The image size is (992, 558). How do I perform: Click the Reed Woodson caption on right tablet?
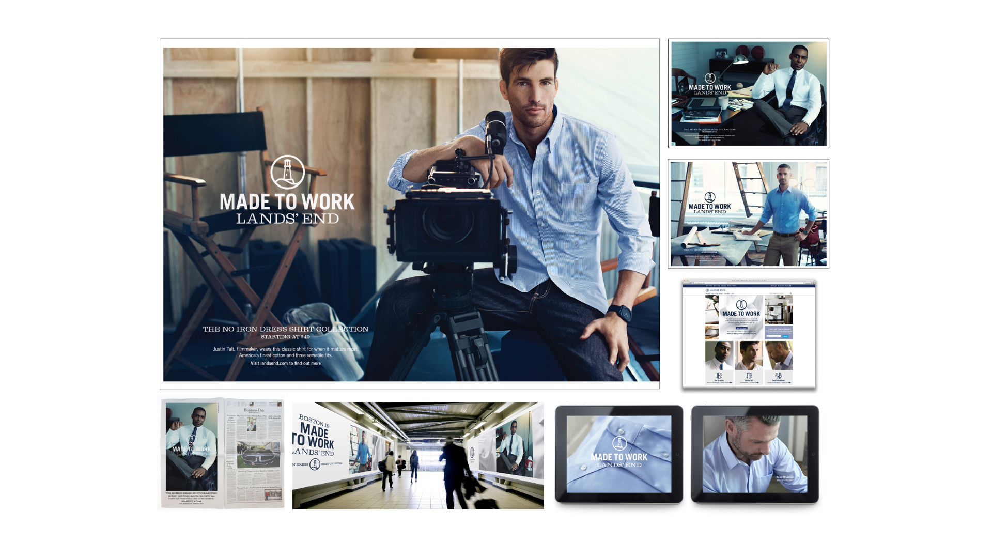click(x=784, y=478)
